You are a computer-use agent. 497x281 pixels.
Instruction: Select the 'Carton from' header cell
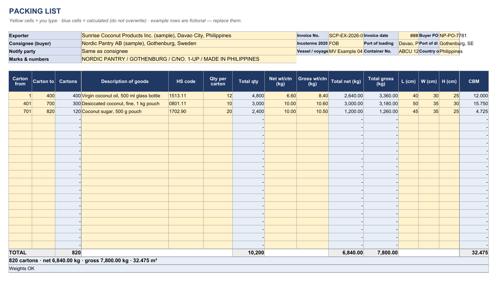tap(20, 81)
